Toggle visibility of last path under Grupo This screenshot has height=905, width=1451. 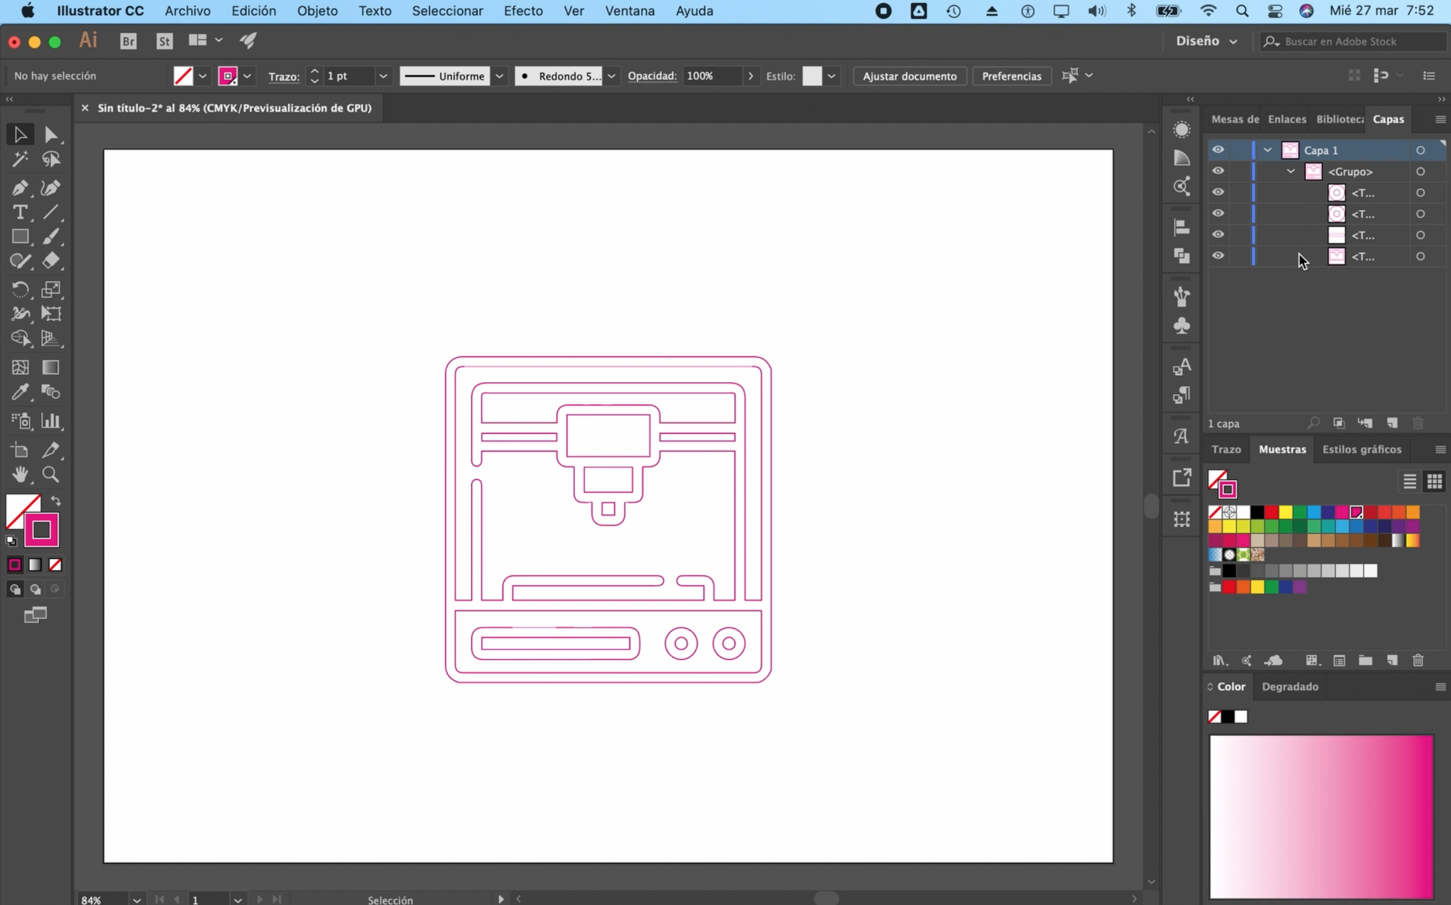tap(1218, 255)
